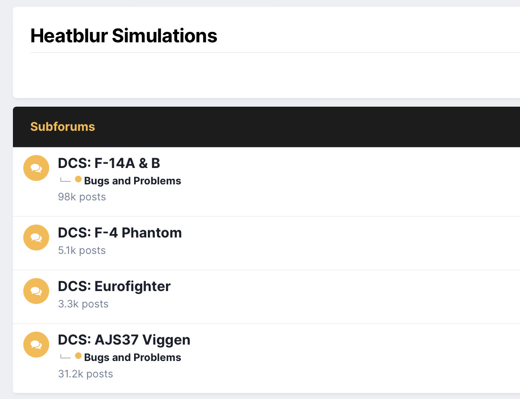Visit the DCS: AJS37 Viggen subforum
This screenshot has height=399, width=520.
pos(124,340)
